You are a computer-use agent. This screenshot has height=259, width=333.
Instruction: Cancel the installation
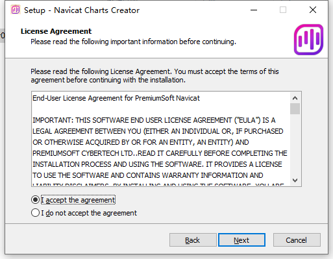[x=297, y=240]
